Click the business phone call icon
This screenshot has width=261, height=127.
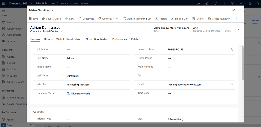coord(232,49)
